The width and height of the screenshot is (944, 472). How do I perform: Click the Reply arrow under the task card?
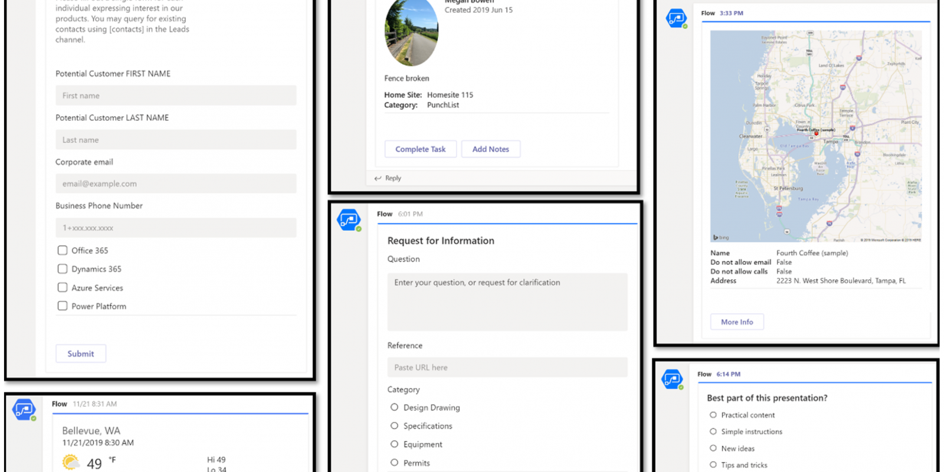click(378, 178)
